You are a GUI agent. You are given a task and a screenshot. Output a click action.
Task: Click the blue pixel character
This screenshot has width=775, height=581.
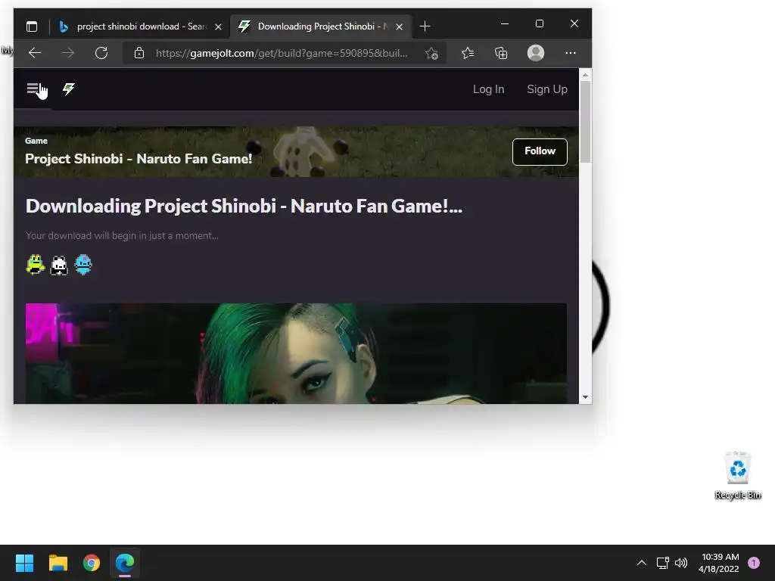83,264
